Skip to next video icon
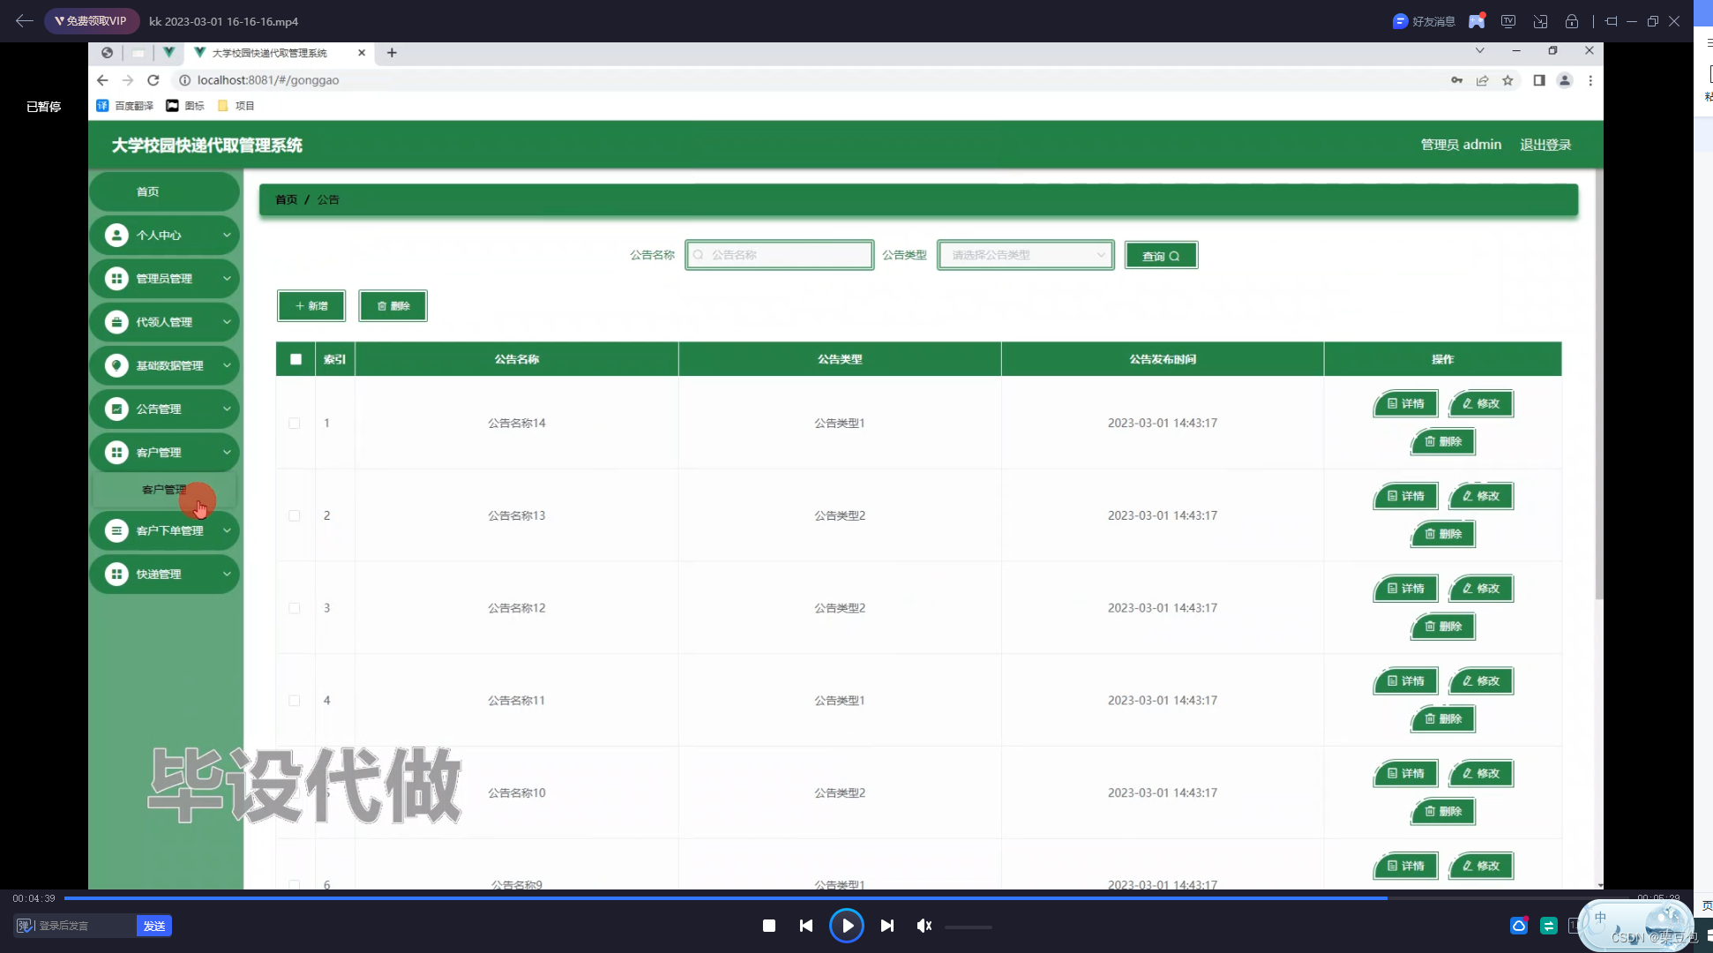The width and height of the screenshot is (1713, 953). pyautogui.click(x=887, y=926)
